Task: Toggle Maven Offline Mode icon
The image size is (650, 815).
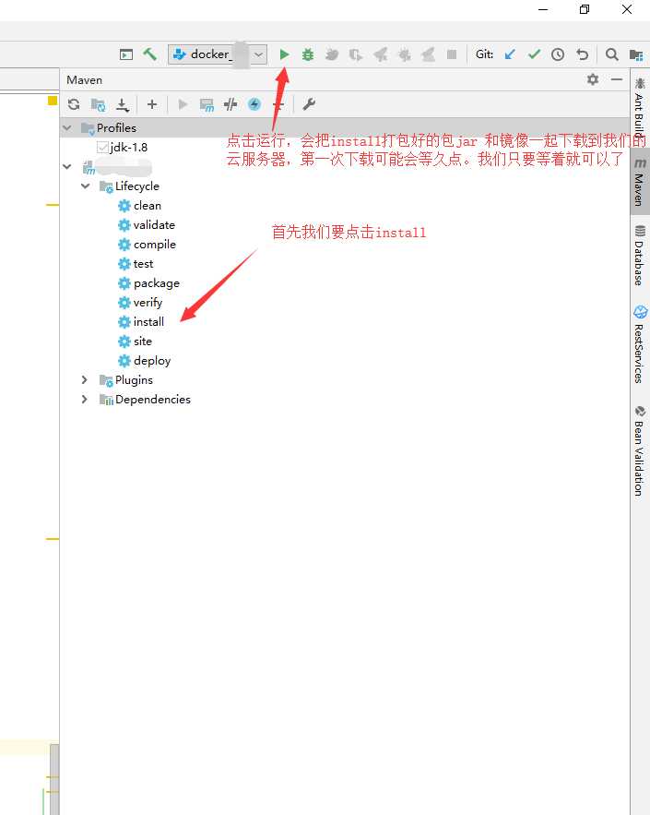Action: pyautogui.click(x=230, y=104)
